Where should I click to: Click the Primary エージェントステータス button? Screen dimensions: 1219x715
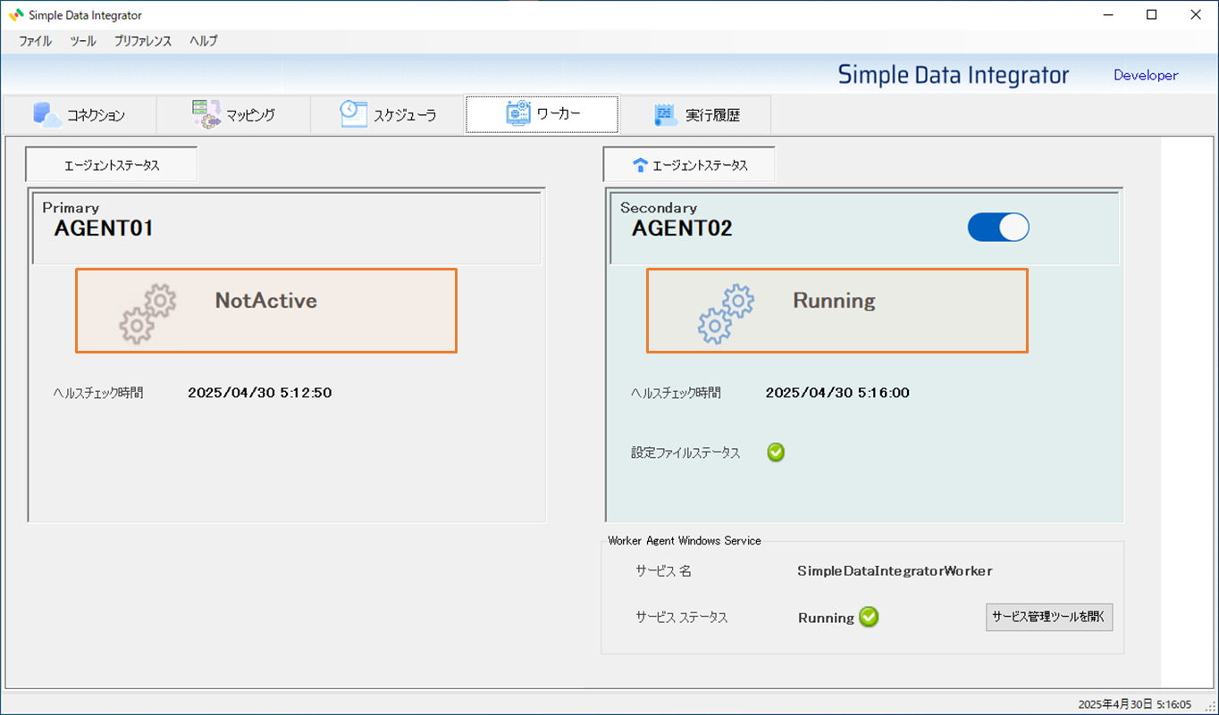112,165
